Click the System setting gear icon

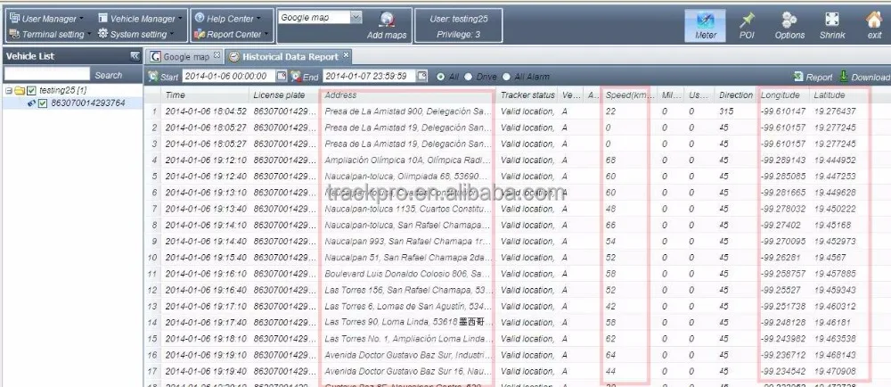pyautogui.click(x=102, y=34)
